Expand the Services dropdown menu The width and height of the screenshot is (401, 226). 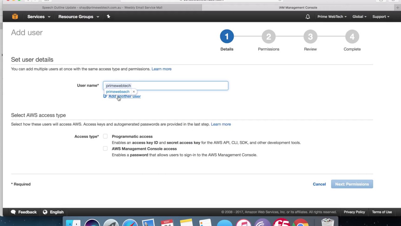(39, 17)
